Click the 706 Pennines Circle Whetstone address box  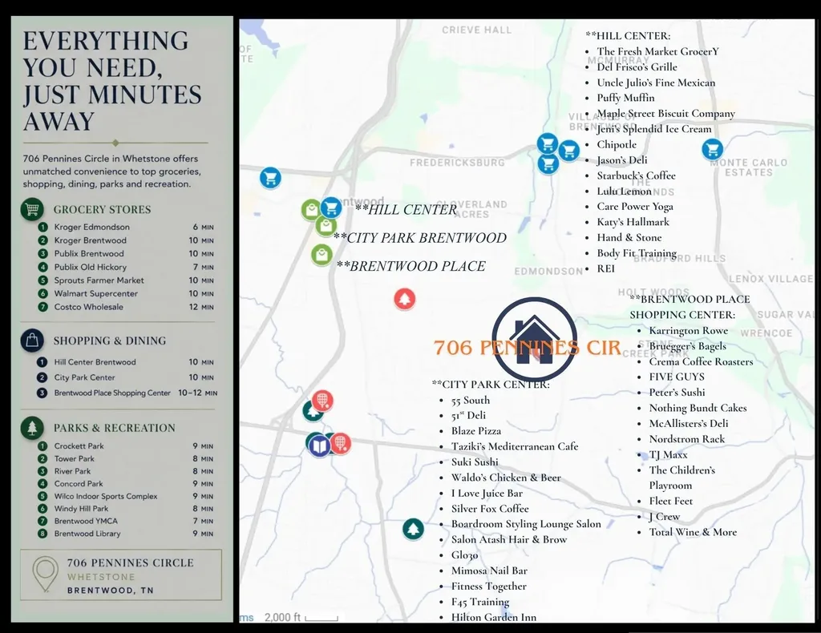coord(121,575)
